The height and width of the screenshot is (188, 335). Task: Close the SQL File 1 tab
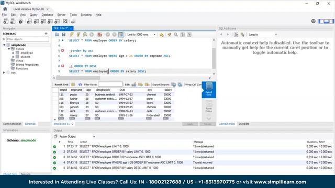tap(71, 28)
